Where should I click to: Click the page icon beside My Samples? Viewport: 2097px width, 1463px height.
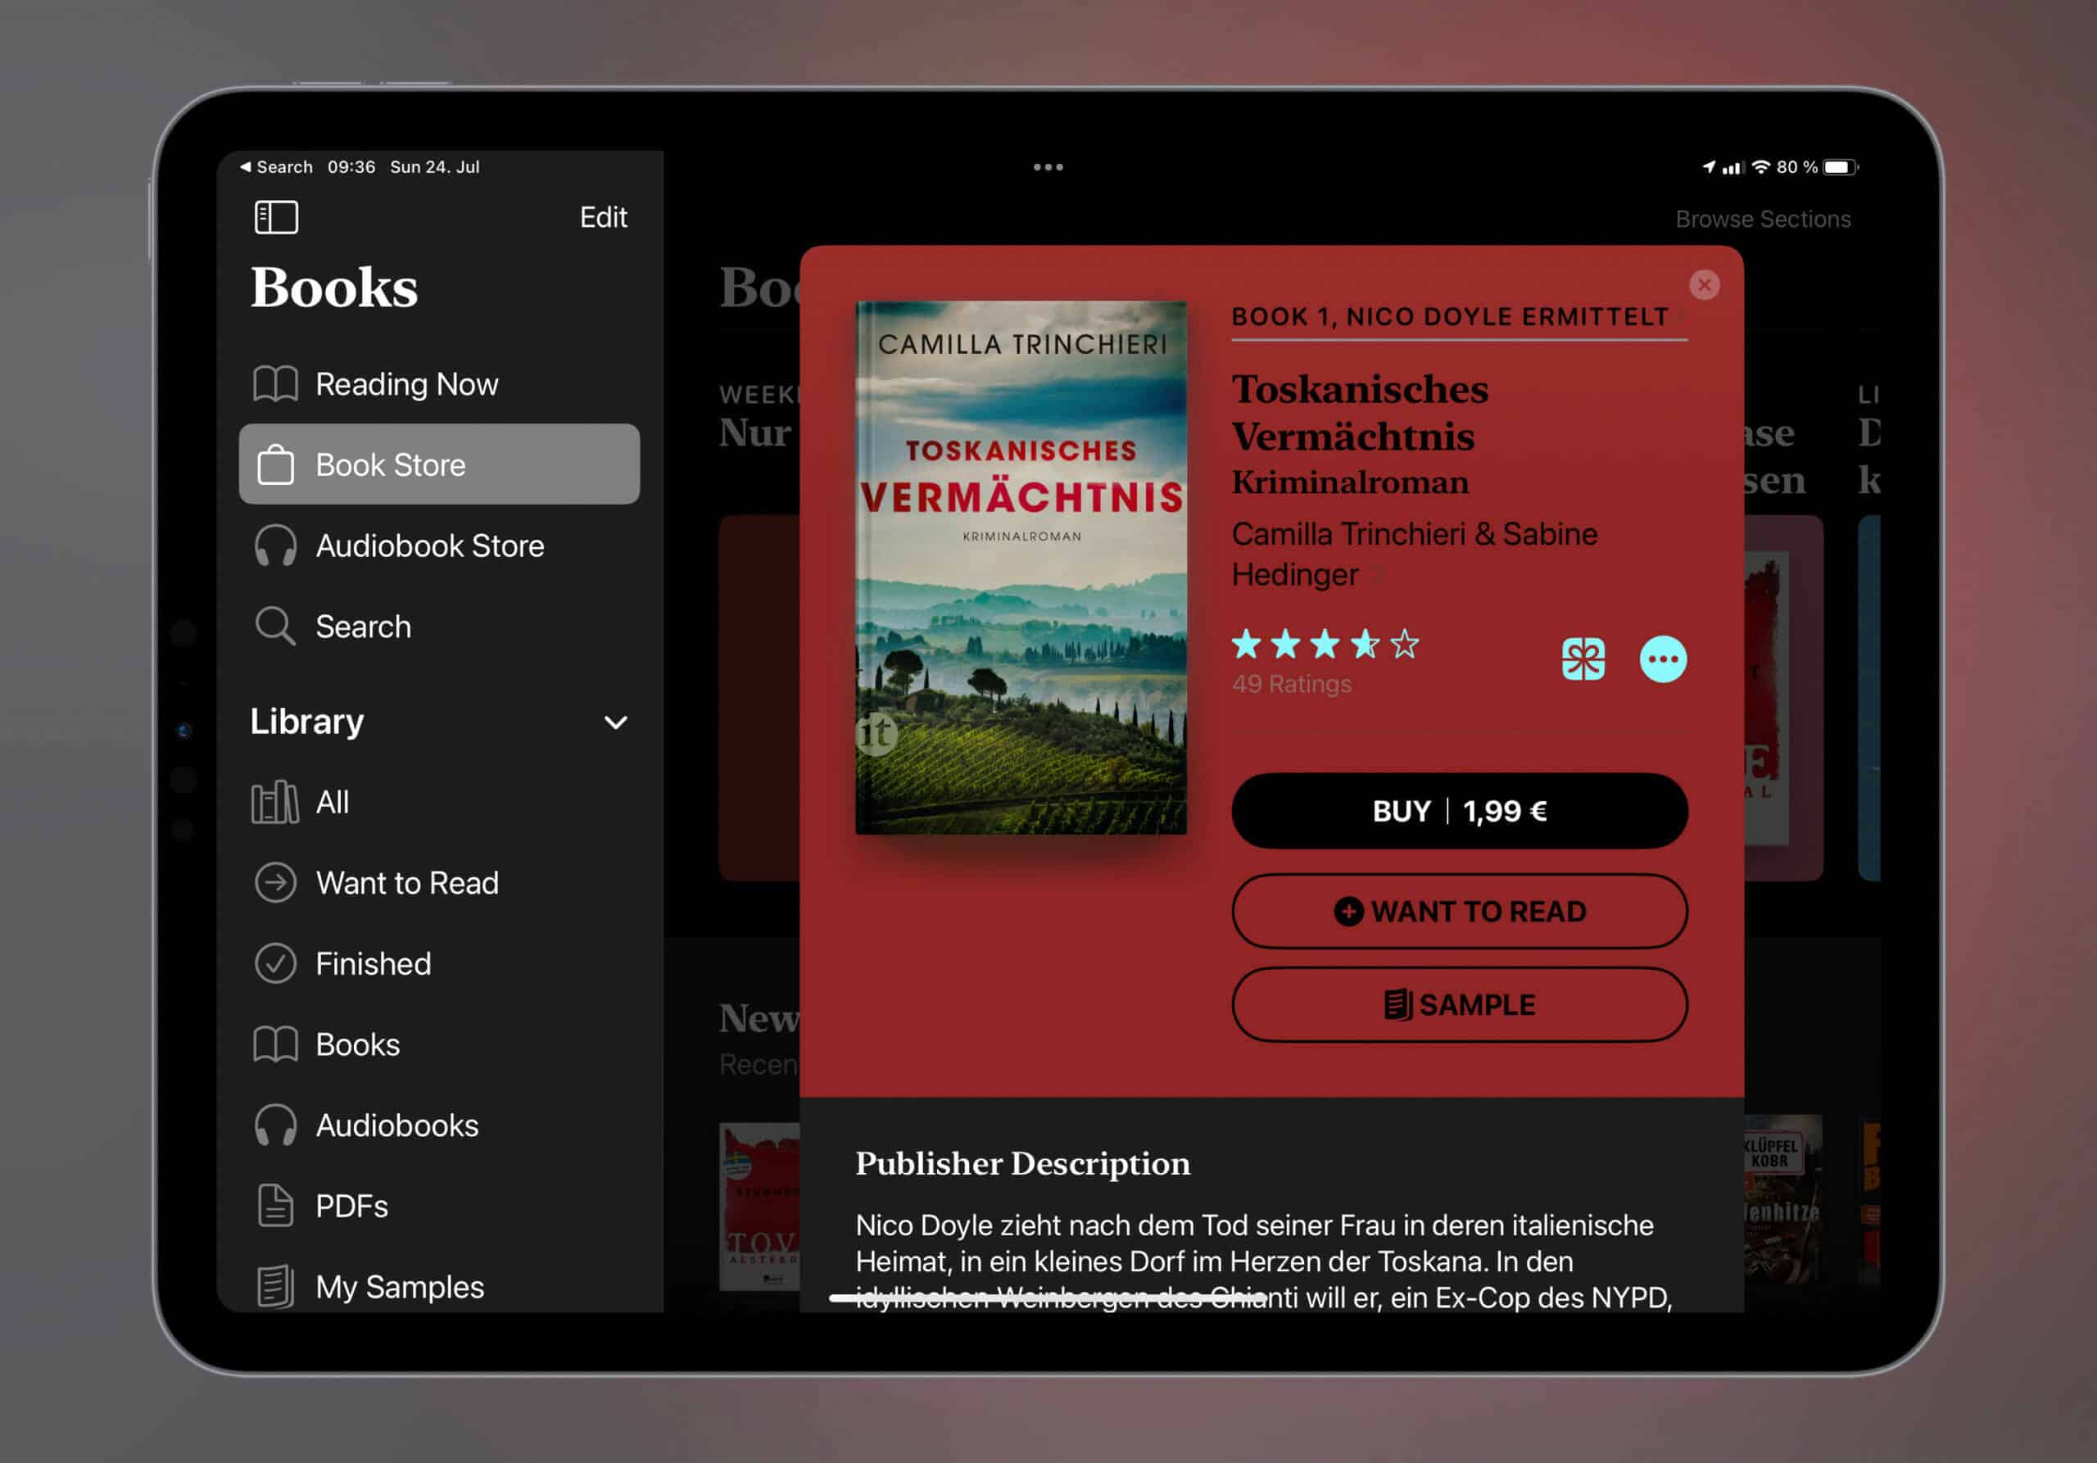tap(275, 1287)
